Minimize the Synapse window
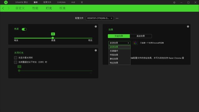Screen dimensions: 199x112 (181, 2)
